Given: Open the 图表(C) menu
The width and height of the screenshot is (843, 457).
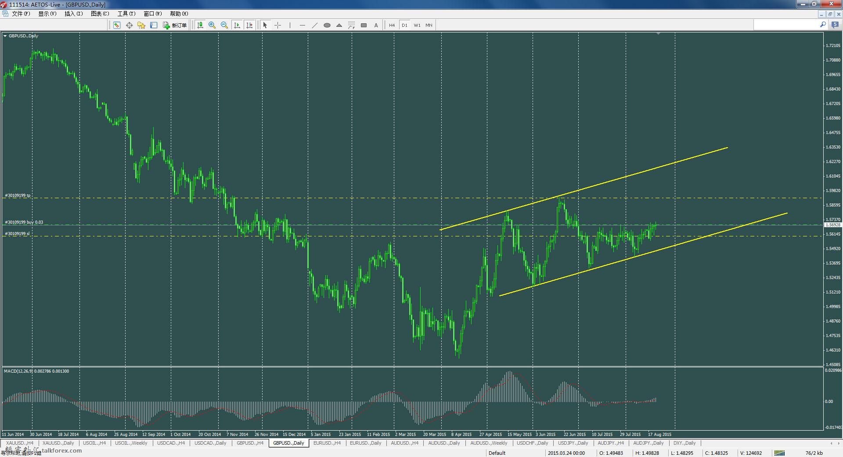Looking at the screenshot, I should click(x=100, y=14).
